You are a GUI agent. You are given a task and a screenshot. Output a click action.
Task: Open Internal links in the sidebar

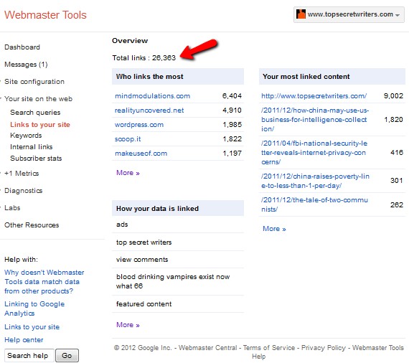click(x=32, y=147)
